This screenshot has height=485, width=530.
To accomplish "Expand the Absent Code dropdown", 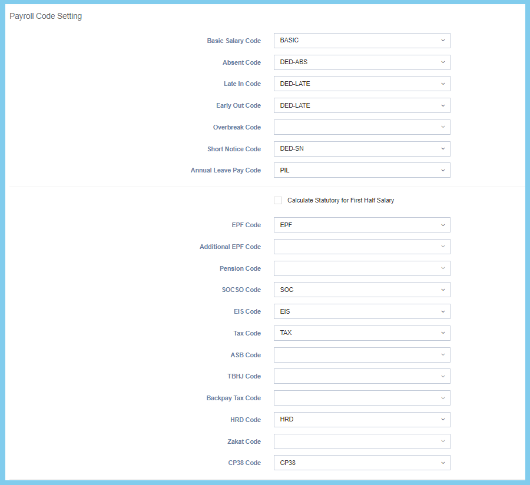I will point(362,62).
